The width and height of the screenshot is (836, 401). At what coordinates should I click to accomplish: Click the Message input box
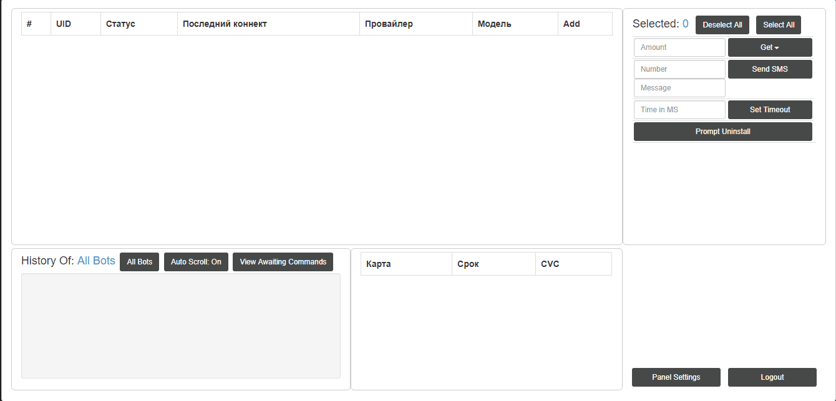click(679, 88)
